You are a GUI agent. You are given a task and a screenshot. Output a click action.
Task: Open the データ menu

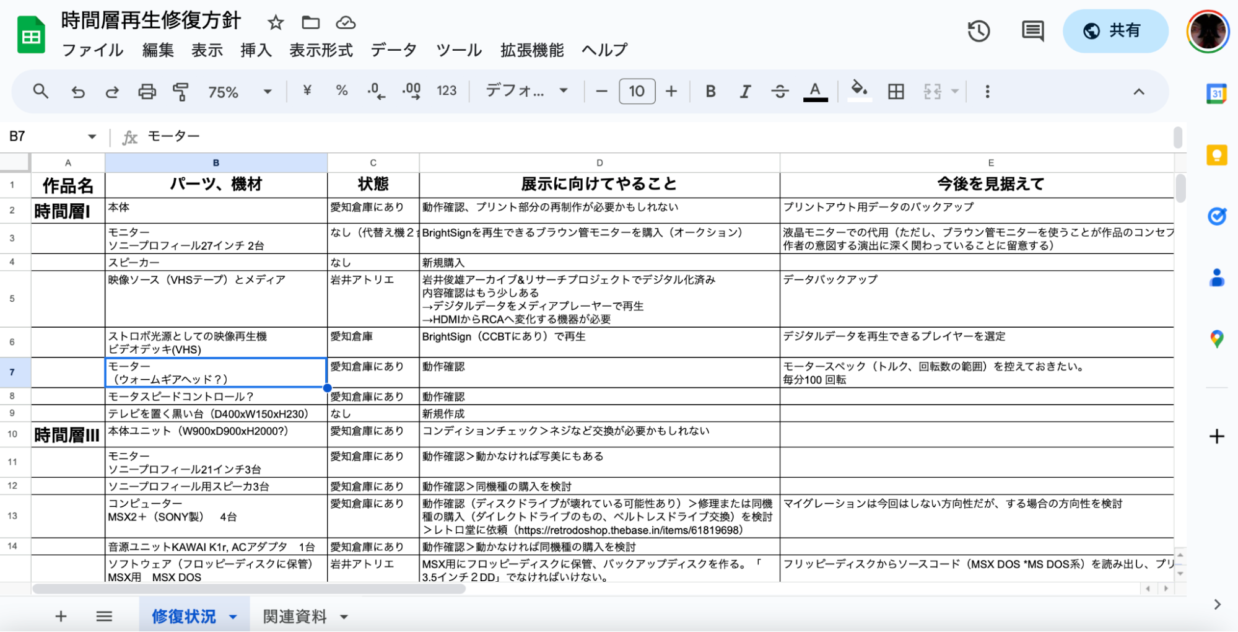(395, 50)
